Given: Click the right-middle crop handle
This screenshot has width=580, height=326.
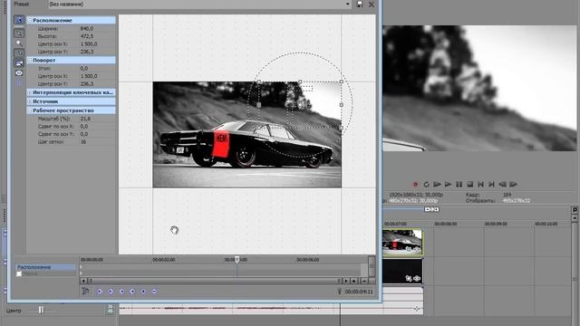Looking at the screenshot, I should pos(342,105).
